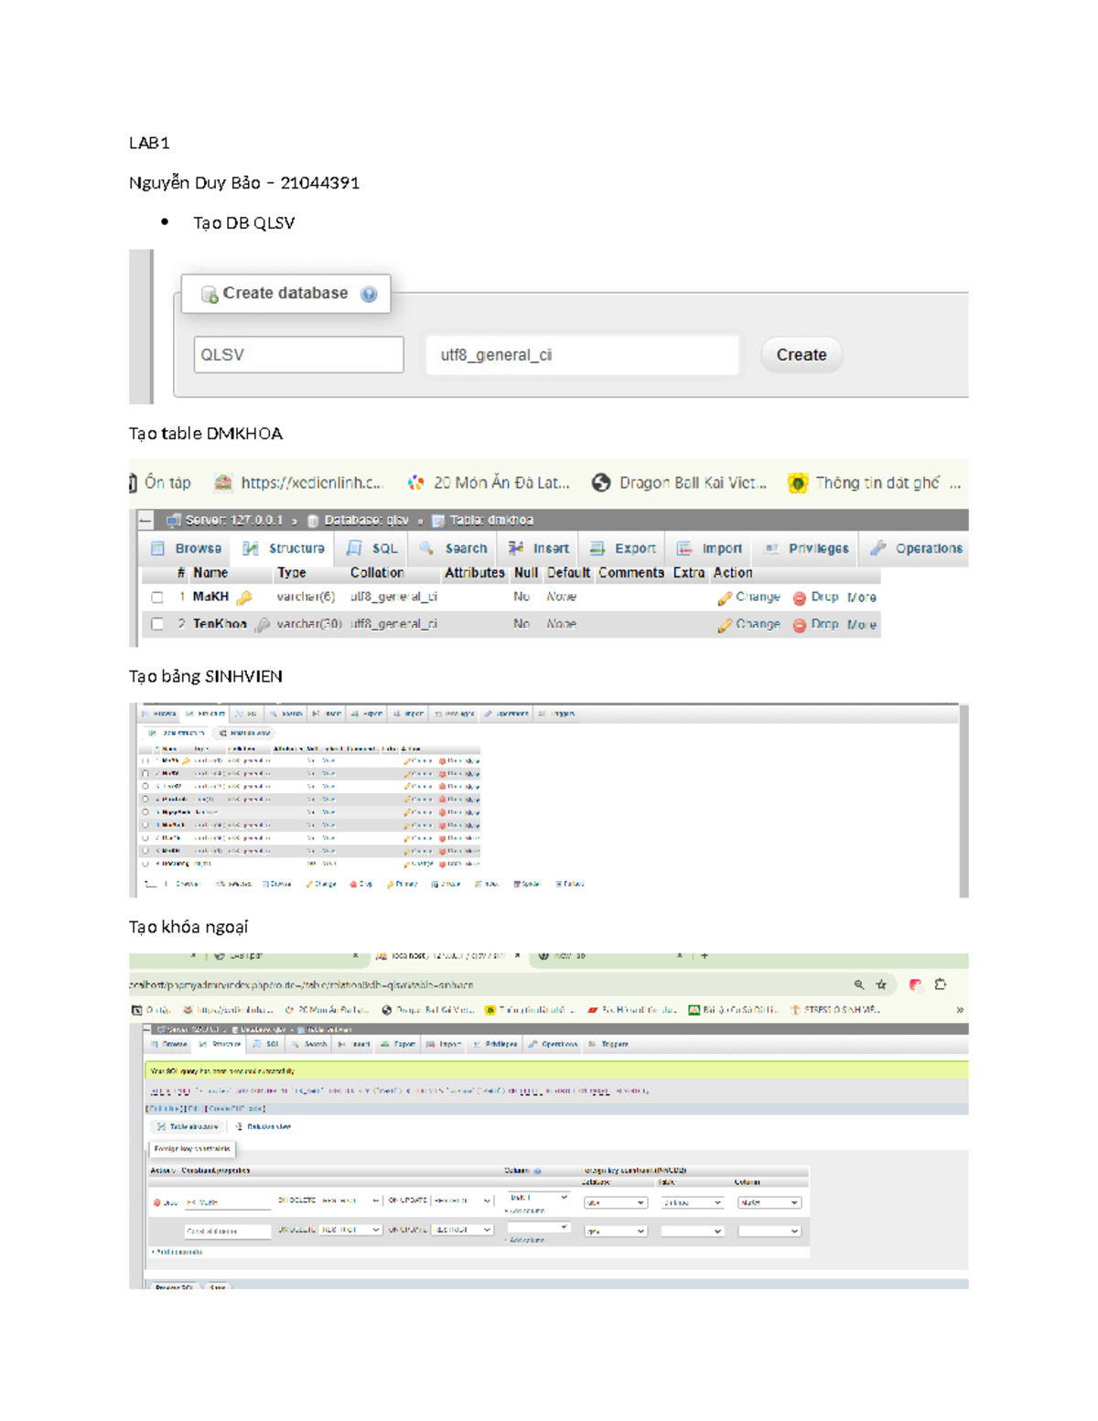Check the MaKH row checkbox
The height and width of the screenshot is (1421, 1098).
point(157,597)
